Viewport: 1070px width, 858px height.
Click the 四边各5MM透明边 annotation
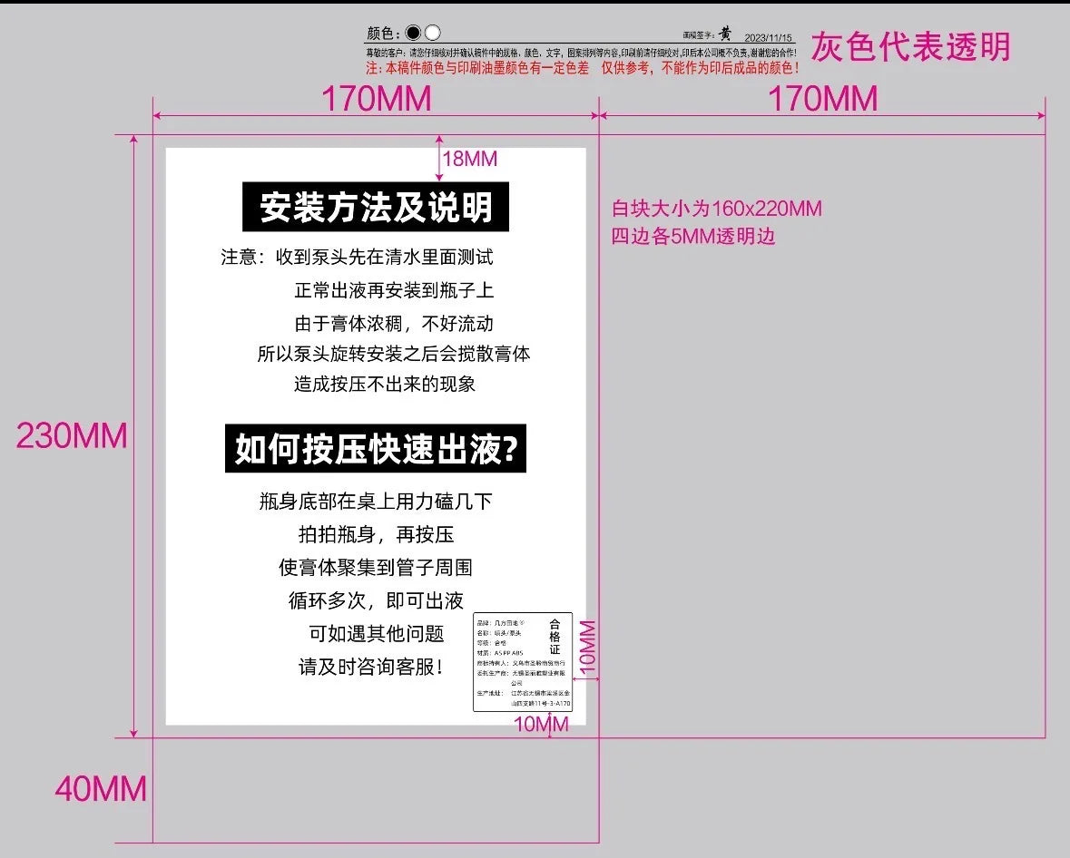click(x=693, y=237)
